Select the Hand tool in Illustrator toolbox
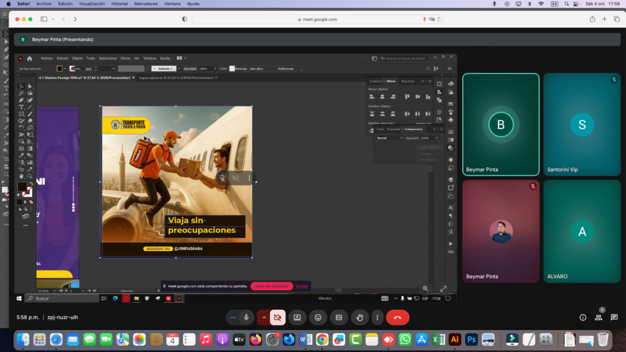626x352 pixels. tap(21, 176)
